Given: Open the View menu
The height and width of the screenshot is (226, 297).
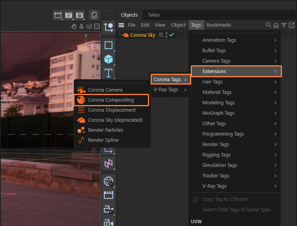Looking at the screenshot, I should 160,25.
